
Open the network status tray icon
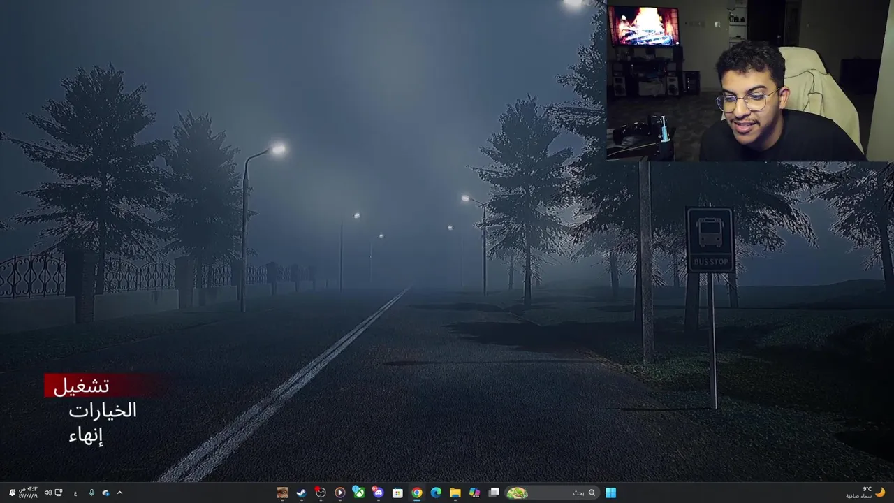coord(59,493)
